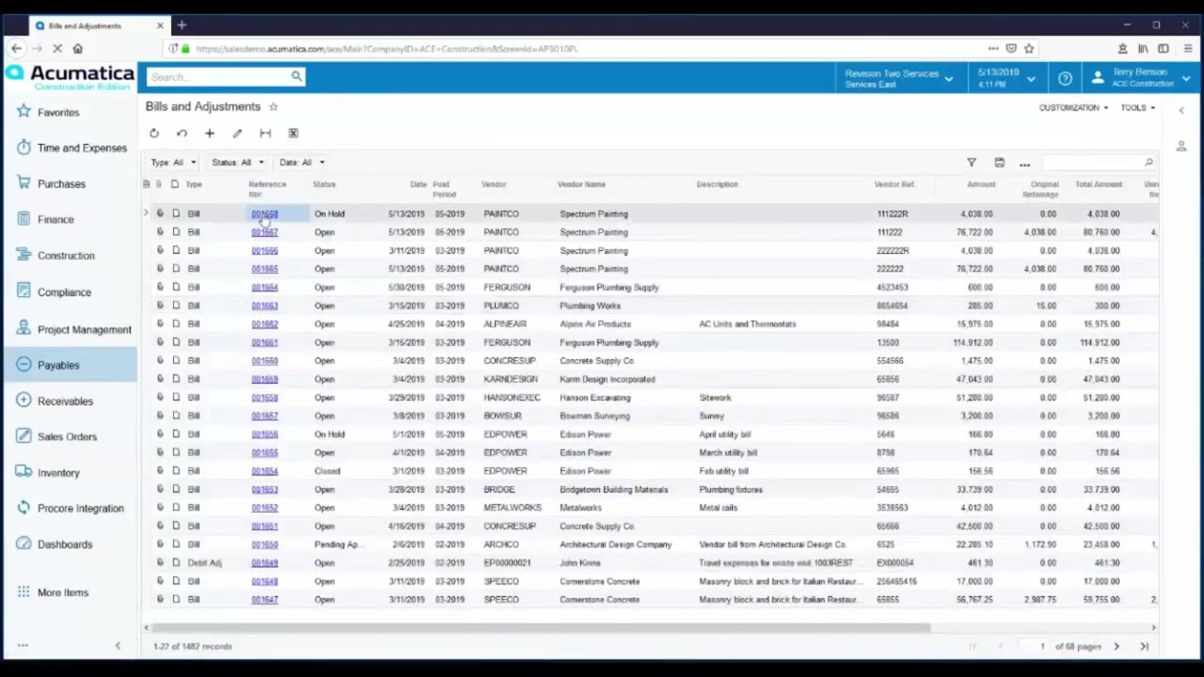Open the reference link for Alpine Air Products

(x=264, y=323)
